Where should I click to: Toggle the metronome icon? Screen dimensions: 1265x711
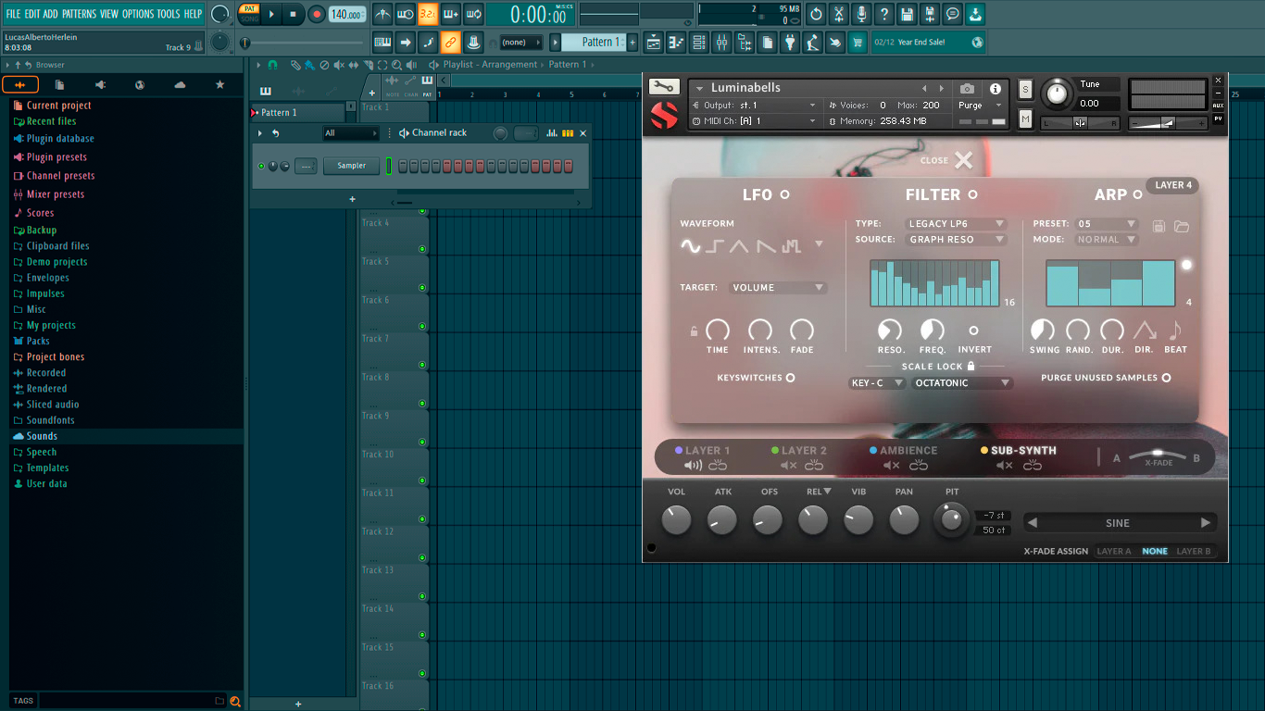tap(382, 14)
